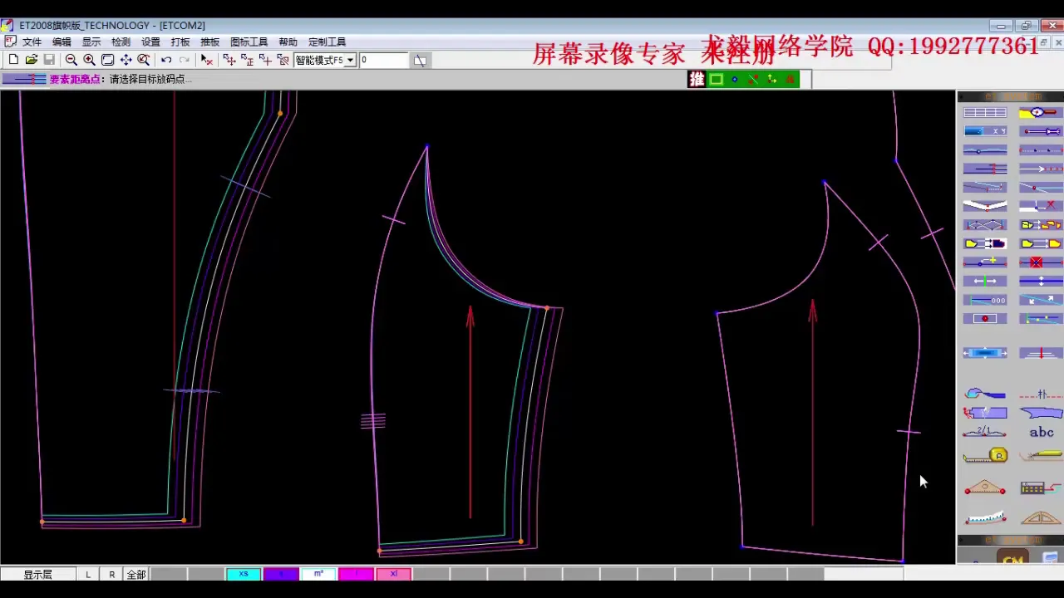Select the red dot in rectangle tool
The image size is (1064, 598).
click(985, 319)
